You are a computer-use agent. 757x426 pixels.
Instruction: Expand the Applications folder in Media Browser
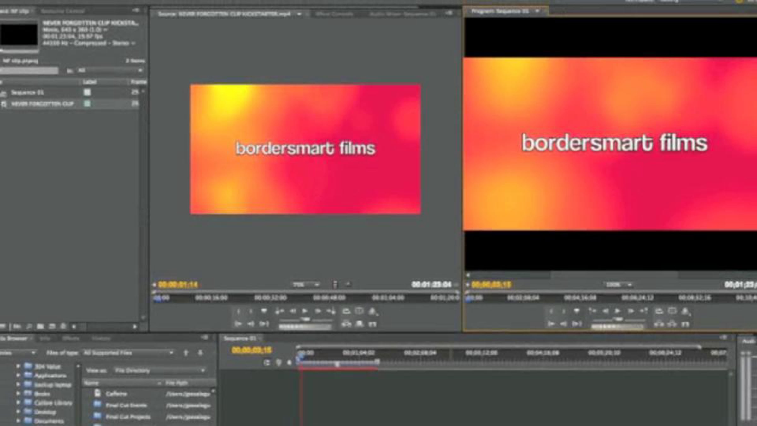coord(18,376)
